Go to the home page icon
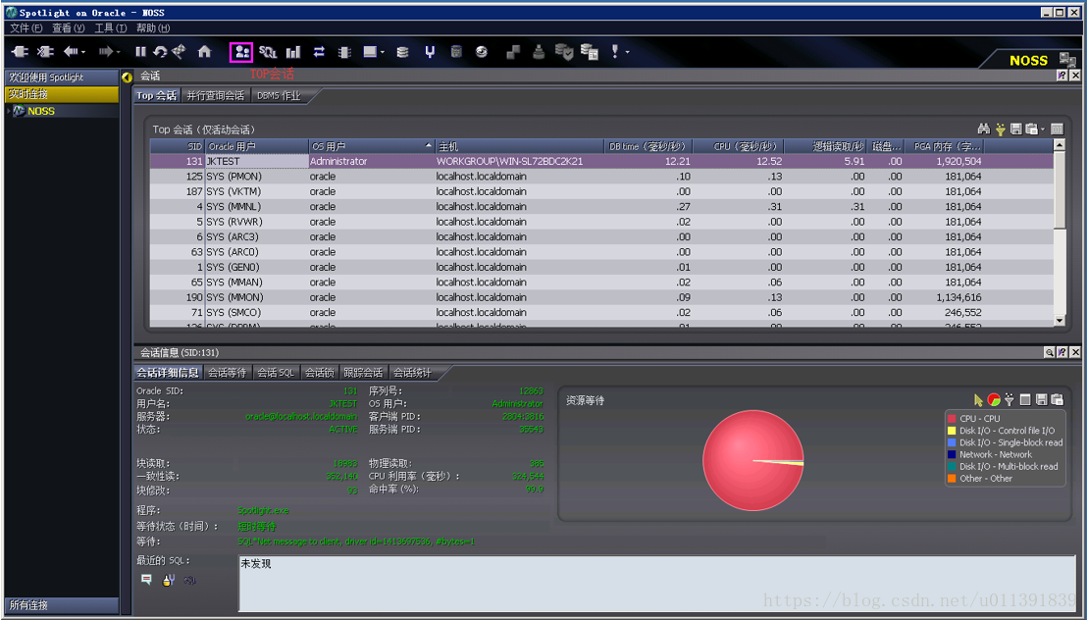Viewport: 1088px width, 620px height. coord(205,51)
